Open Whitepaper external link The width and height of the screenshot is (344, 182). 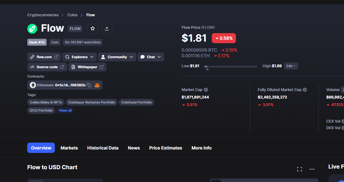pyautogui.click(x=87, y=67)
